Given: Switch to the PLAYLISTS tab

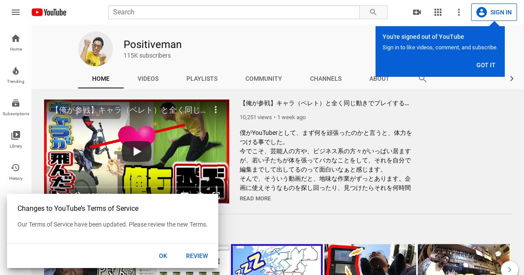Looking at the screenshot, I should pyautogui.click(x=202, y=79).
